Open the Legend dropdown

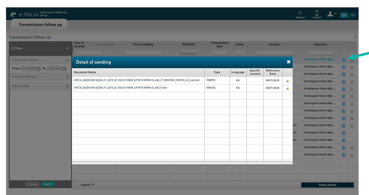tap(87, 185)
